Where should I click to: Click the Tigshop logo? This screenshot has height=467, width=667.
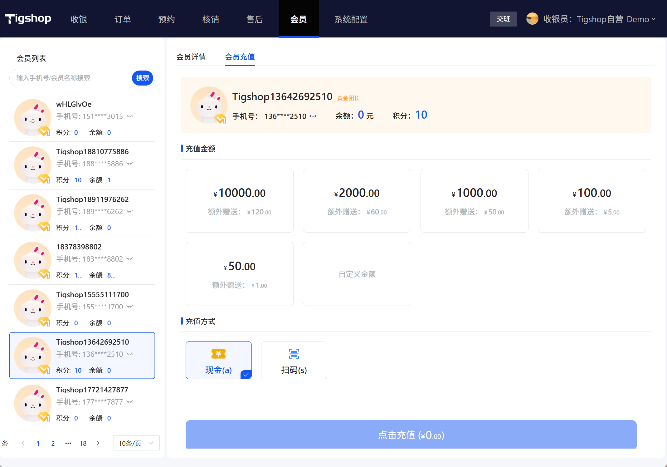click(28, 19)
